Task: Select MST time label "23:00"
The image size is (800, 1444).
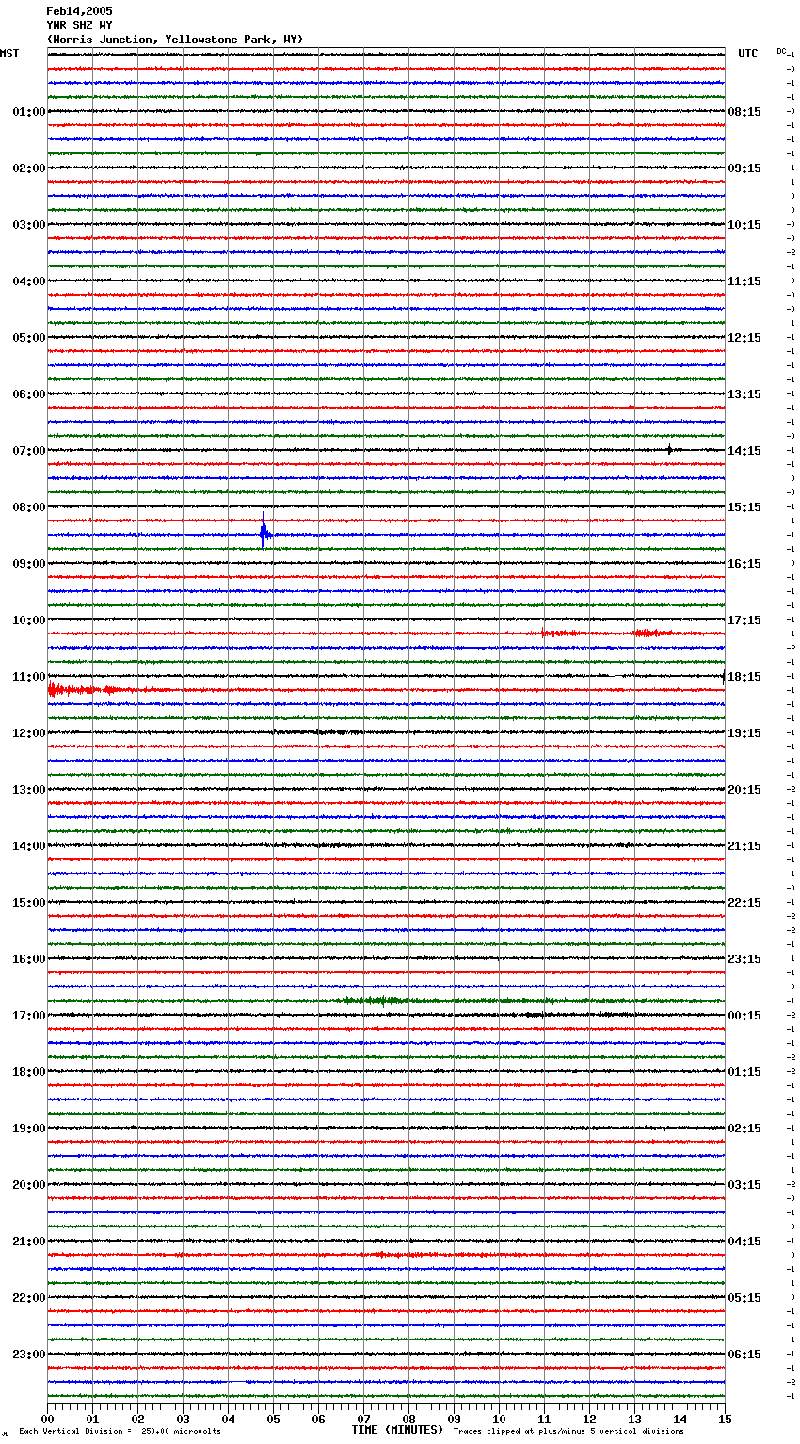Action: click(x=29, y=1355)
